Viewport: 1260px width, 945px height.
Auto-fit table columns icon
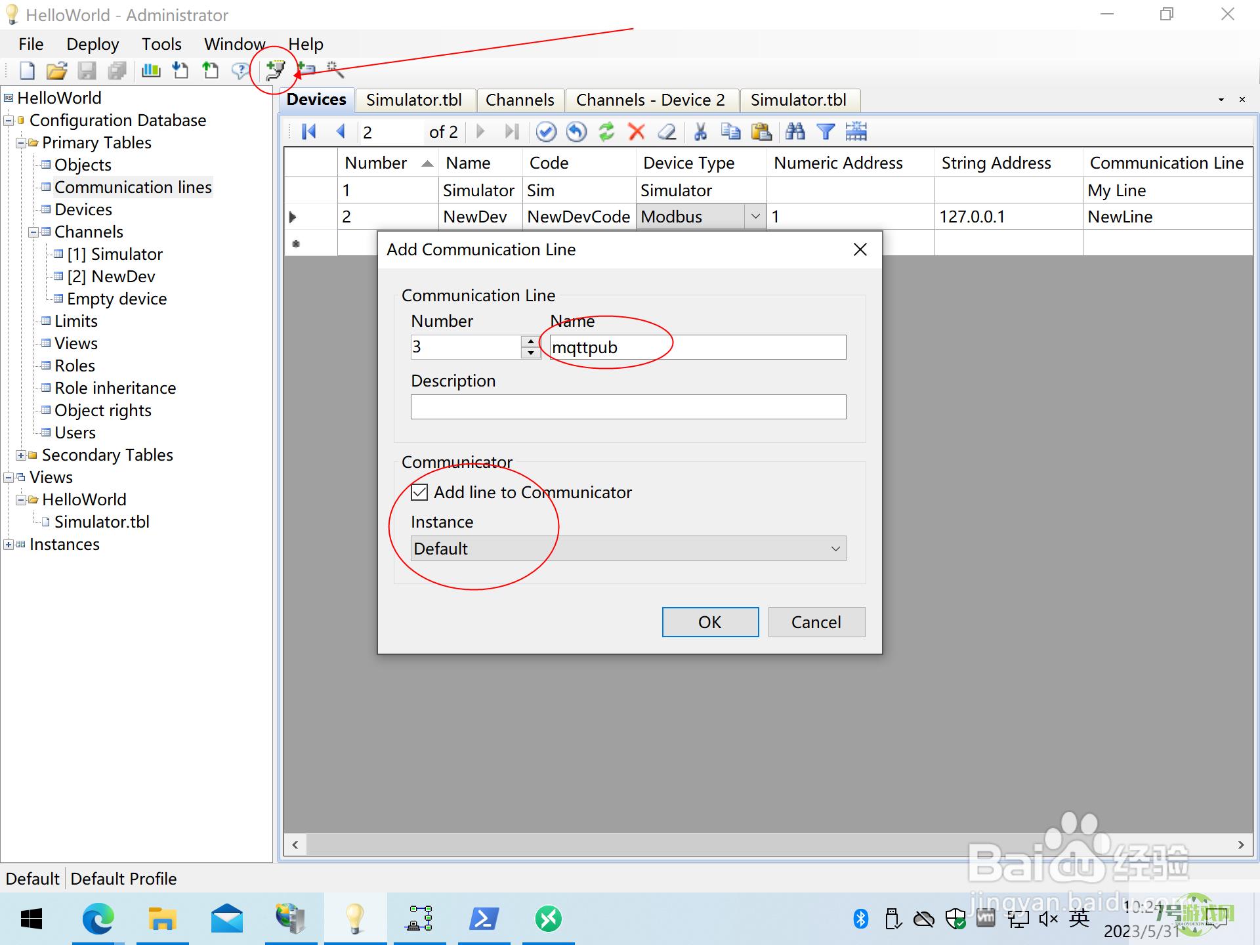pos(856,132)
